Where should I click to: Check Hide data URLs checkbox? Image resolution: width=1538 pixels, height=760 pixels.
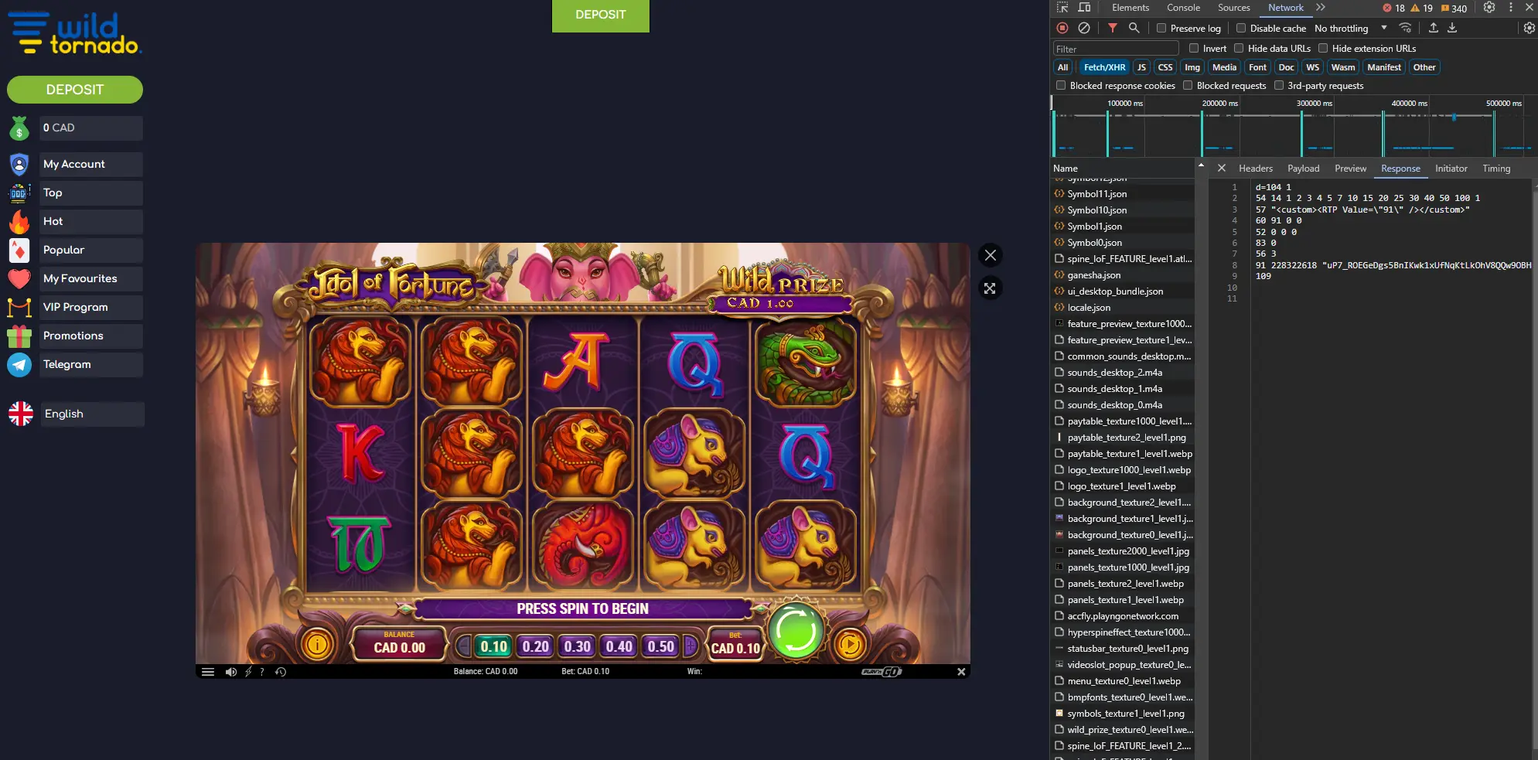point(1239,48)
